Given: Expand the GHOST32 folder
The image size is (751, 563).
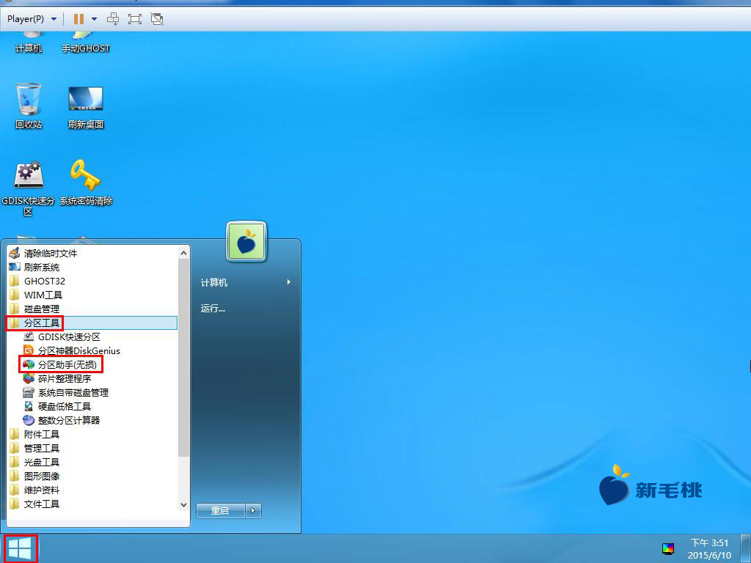Looking at the screenshot, I should click(x=92, y=281).
